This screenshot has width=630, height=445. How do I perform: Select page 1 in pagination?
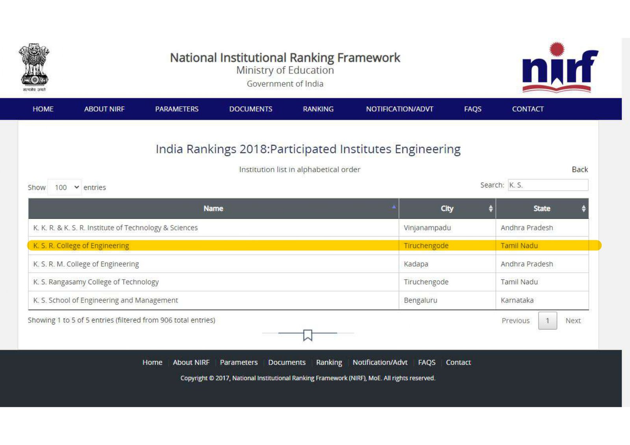click(x=547, y=321)
